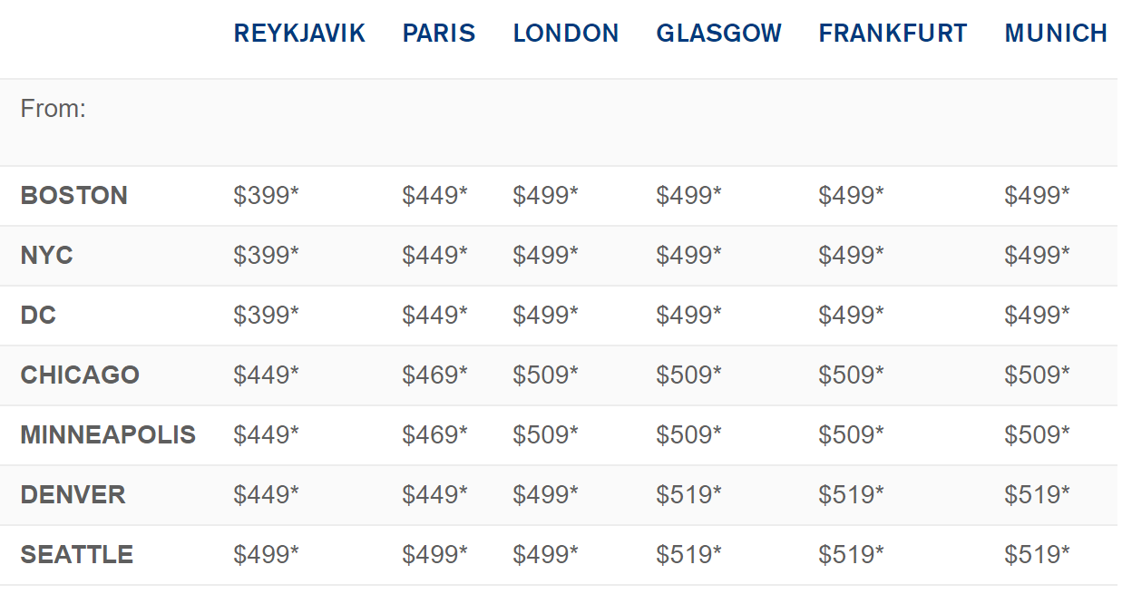Select the DENVER row label
The width and height of the screenshot is (1132, 594).
coord(73,495)
